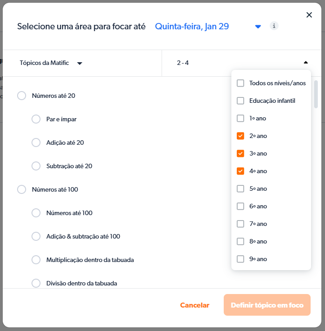Image resolution: width=325 pixels, height=331 pixels.
Task: Enable the Educação infantil checkbox
Action: tap(240, 101)
